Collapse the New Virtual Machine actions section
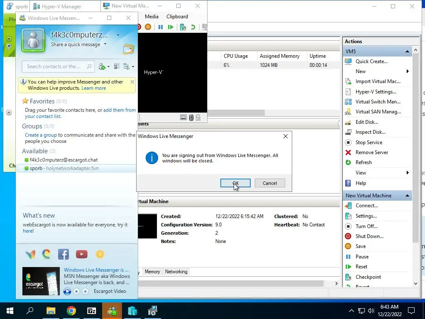Screen dimensions: 425x319 407,196
